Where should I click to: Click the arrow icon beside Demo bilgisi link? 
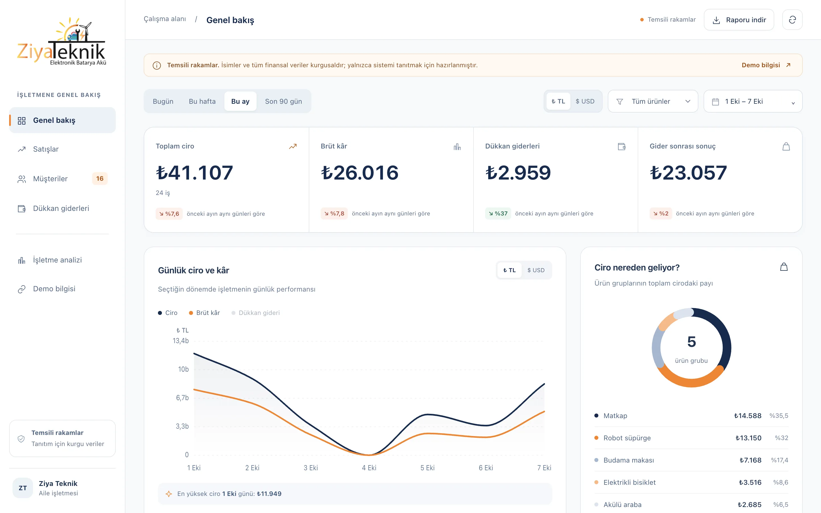(788, 65)
